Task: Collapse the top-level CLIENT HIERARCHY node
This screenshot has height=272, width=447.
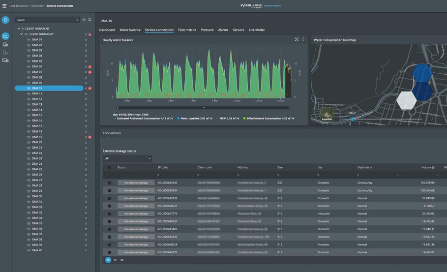Action: click(19, 29)
